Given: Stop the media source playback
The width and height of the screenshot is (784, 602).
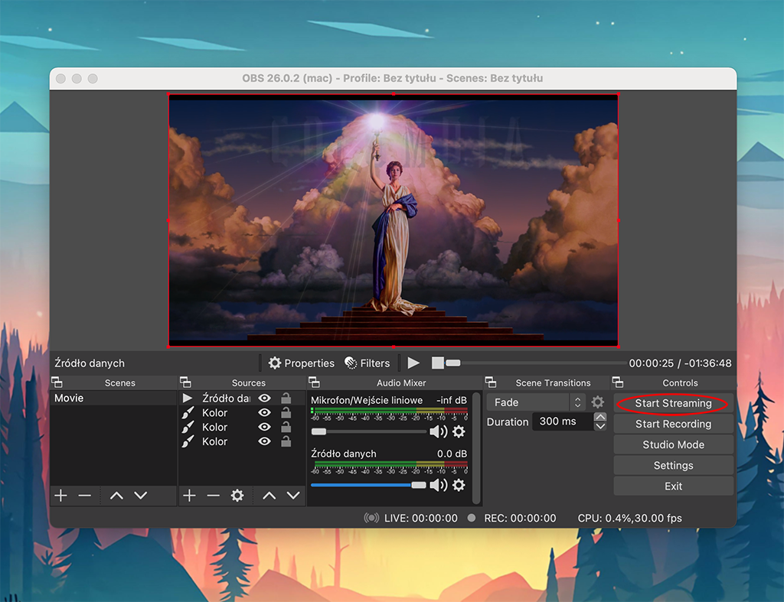Looking at the screenshot, I should pyautogui.click(x=437, y=363).
